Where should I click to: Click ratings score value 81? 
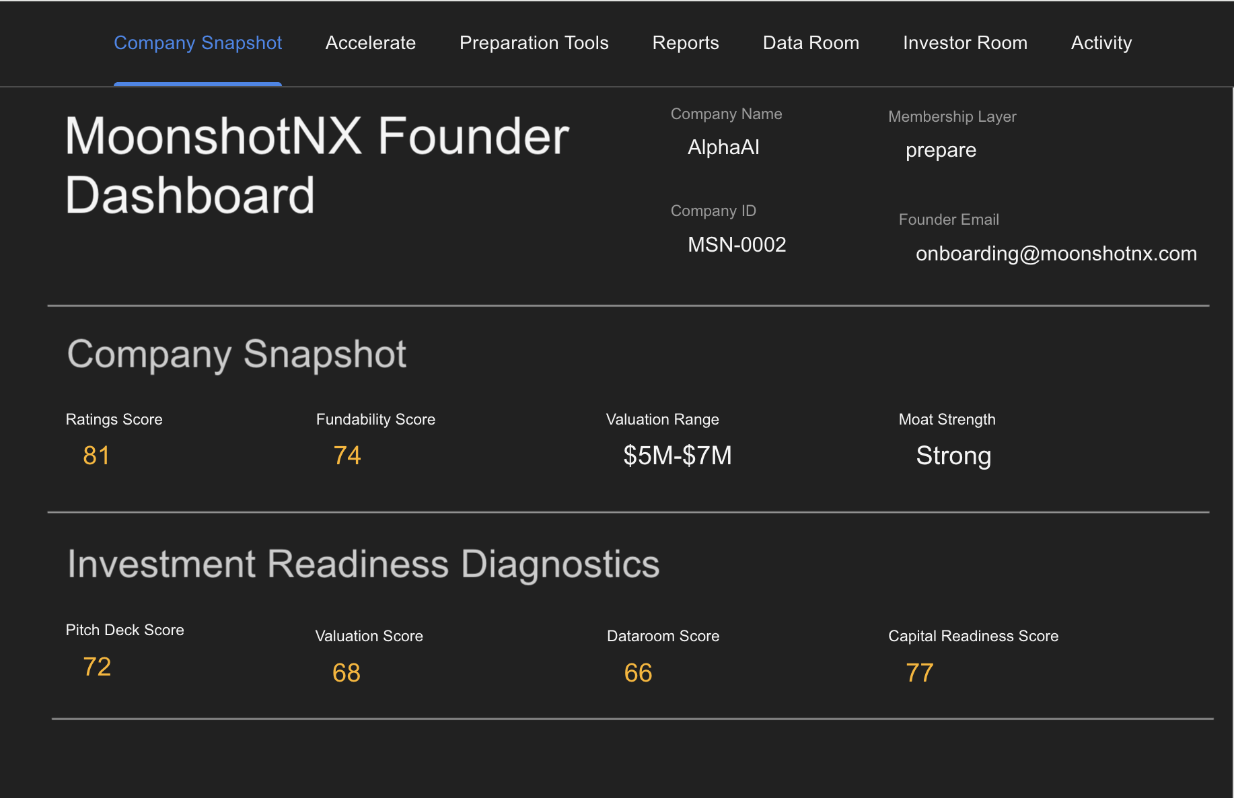click(x=96, y=456)
